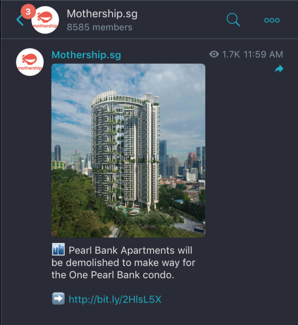The image size is (298, 325).
Task: Open the Pearl Bank condo photo
Action: (128, 150)
